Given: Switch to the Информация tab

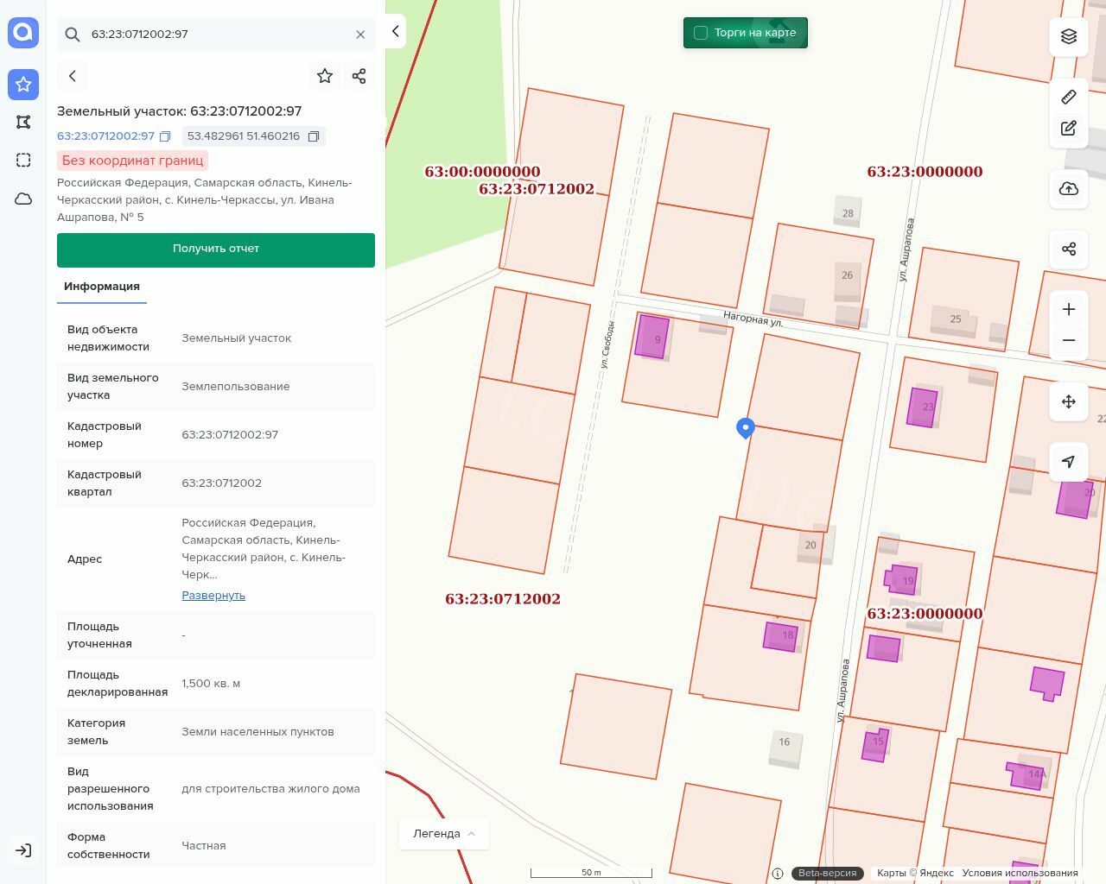Looking at the screenshot, I should click(x=102, y=287).
